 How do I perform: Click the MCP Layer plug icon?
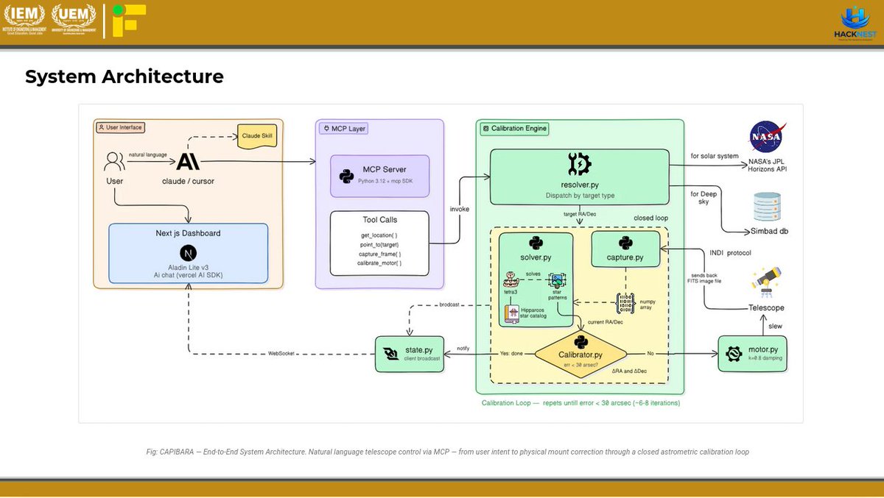(x=326, y=128)
